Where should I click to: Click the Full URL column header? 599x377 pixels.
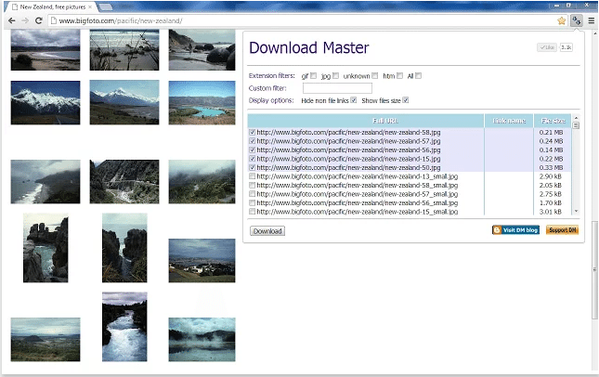[x=366, y=121]
